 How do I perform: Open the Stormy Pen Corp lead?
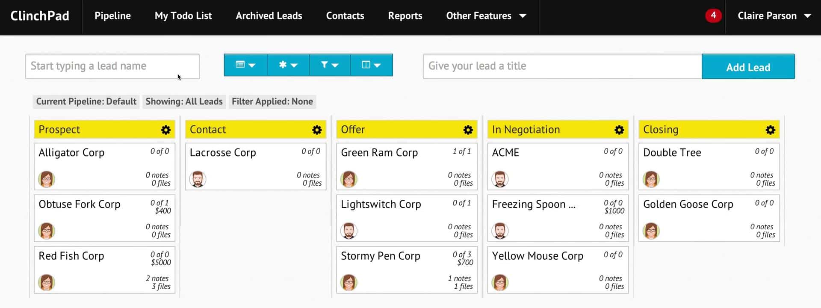pyautogui.click(x=381, y=256)
